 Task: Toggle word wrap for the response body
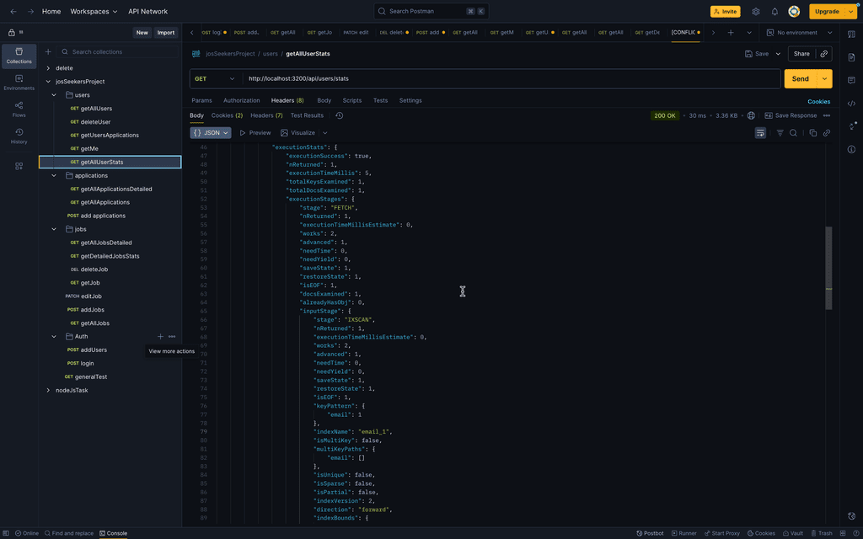[760, 133]
